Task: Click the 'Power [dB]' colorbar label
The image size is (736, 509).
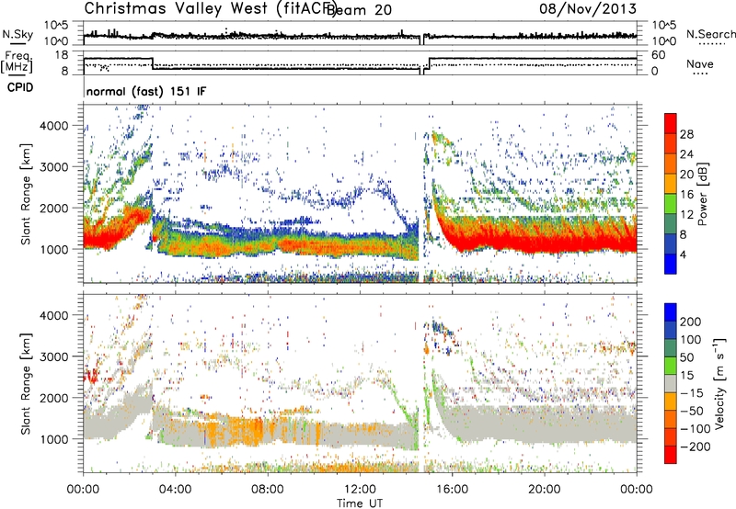Action: (x=702, y=194)
